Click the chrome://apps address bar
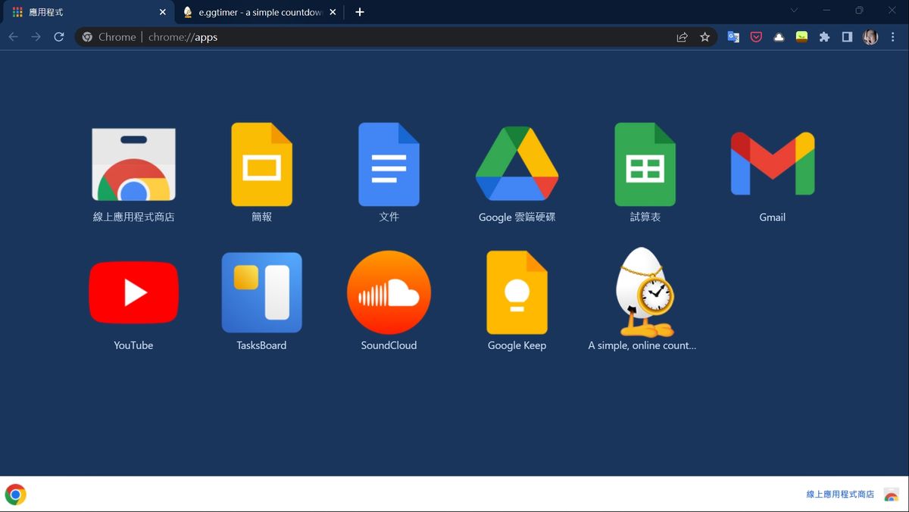909x512 pixels. tap(379, 37)
